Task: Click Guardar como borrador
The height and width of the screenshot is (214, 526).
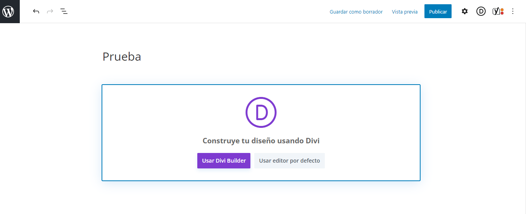Action: pyautogui.click(x=356, y=12)
